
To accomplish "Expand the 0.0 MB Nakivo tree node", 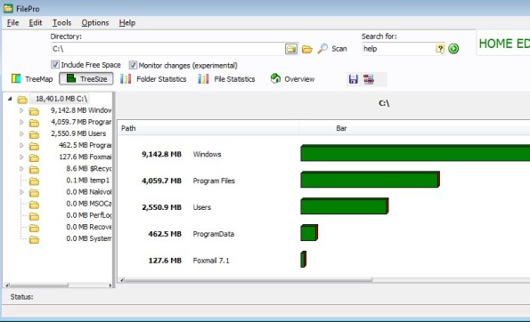I will 21,192.
